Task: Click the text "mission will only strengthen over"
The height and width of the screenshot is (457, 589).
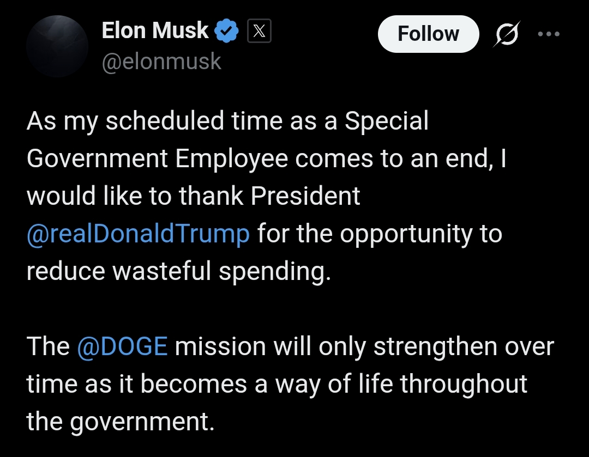Action: (364, 346)
